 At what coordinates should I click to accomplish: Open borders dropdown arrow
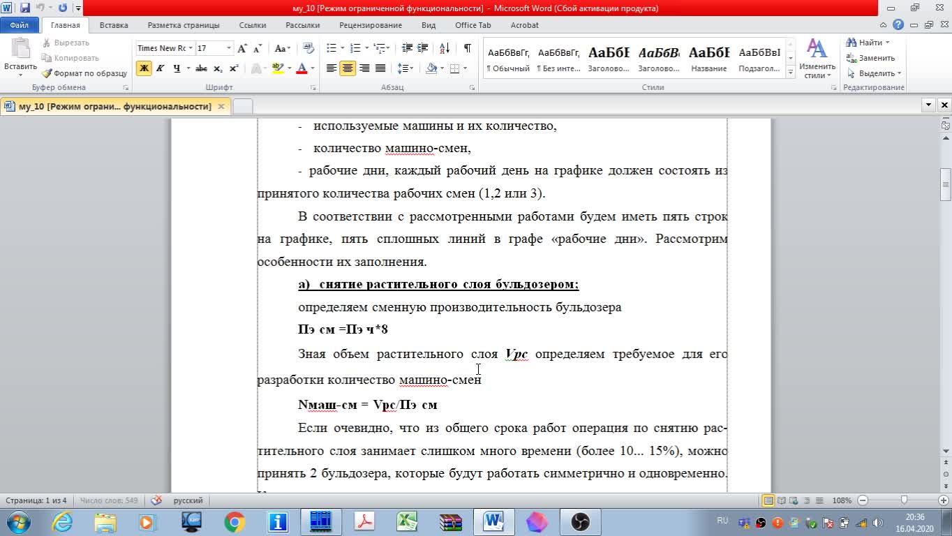[x=465, y=68]
